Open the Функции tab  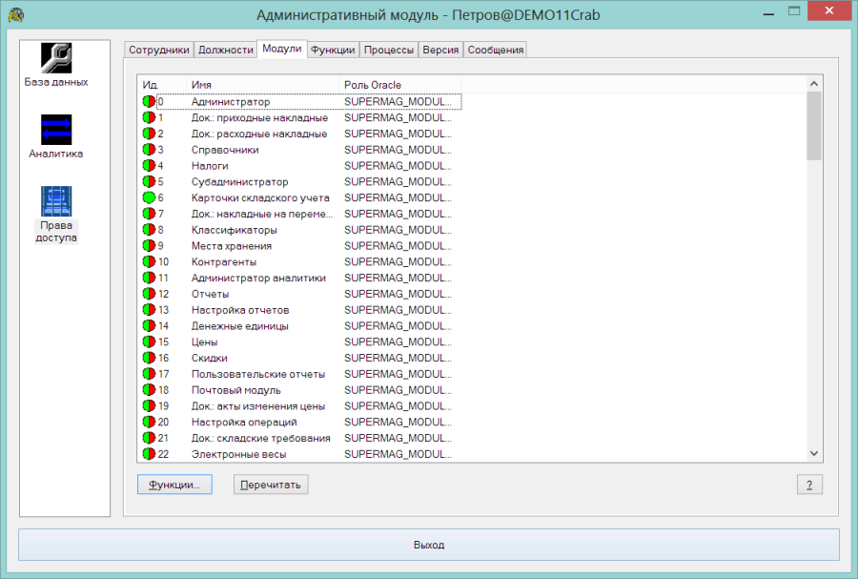(333, 50)
